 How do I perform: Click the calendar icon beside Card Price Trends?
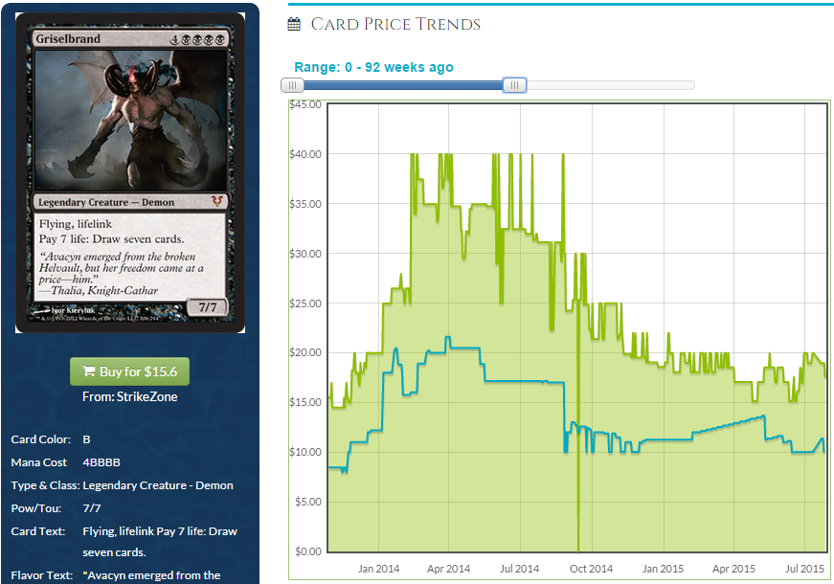(294, 25)
